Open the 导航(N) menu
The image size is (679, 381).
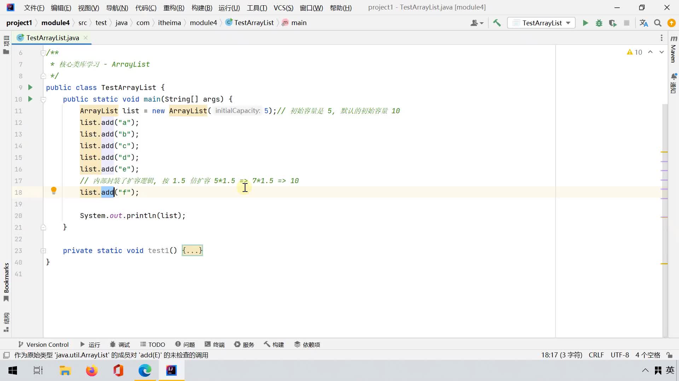pos(117,8)
